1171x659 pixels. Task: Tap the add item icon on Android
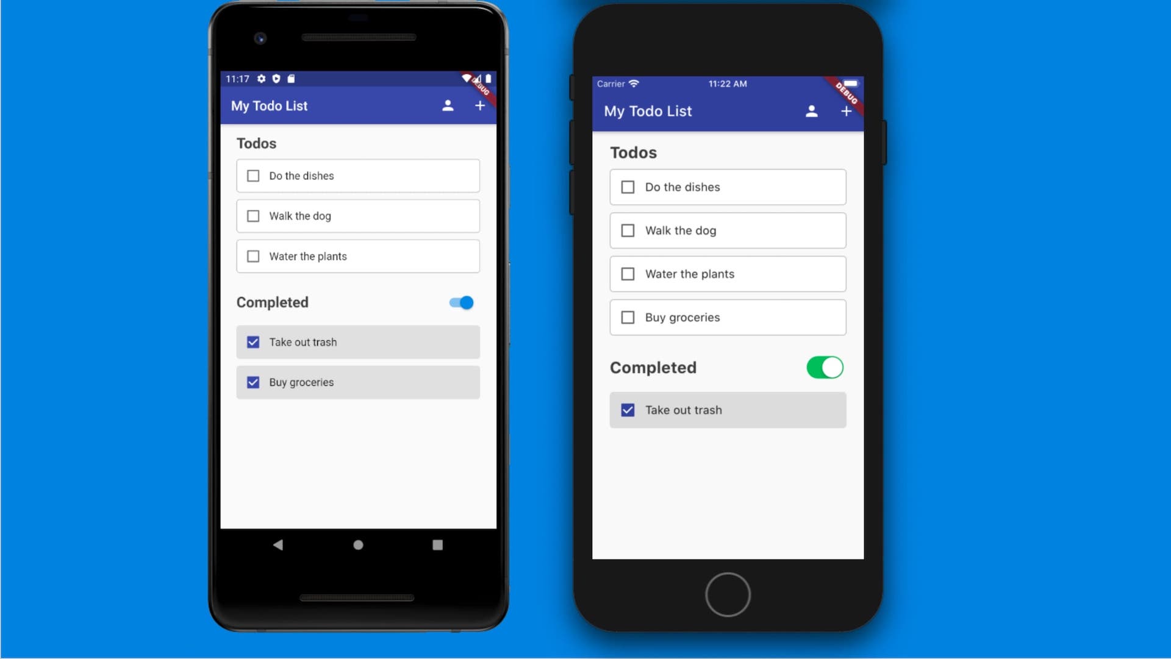click(x=479, y=105)
